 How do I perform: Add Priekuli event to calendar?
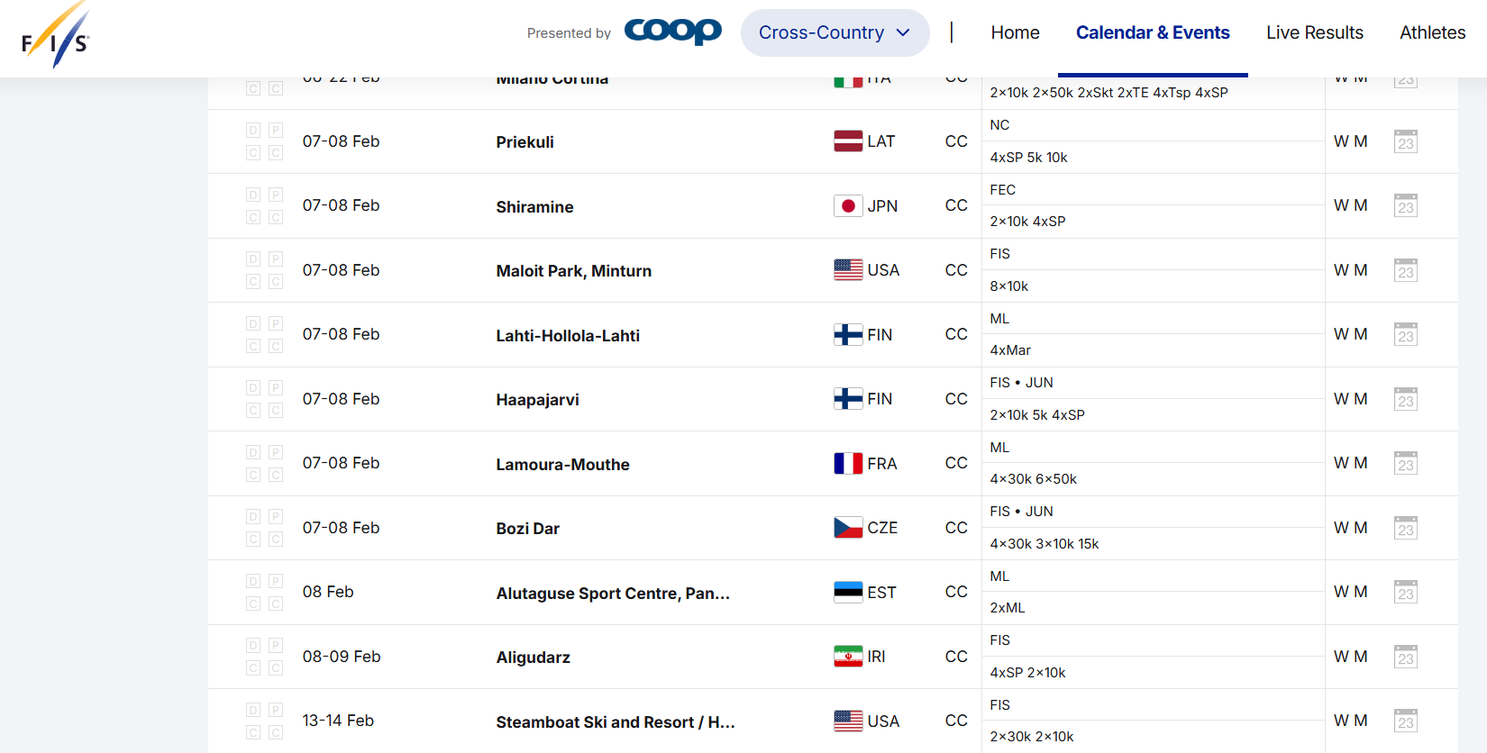[1405, 142]
